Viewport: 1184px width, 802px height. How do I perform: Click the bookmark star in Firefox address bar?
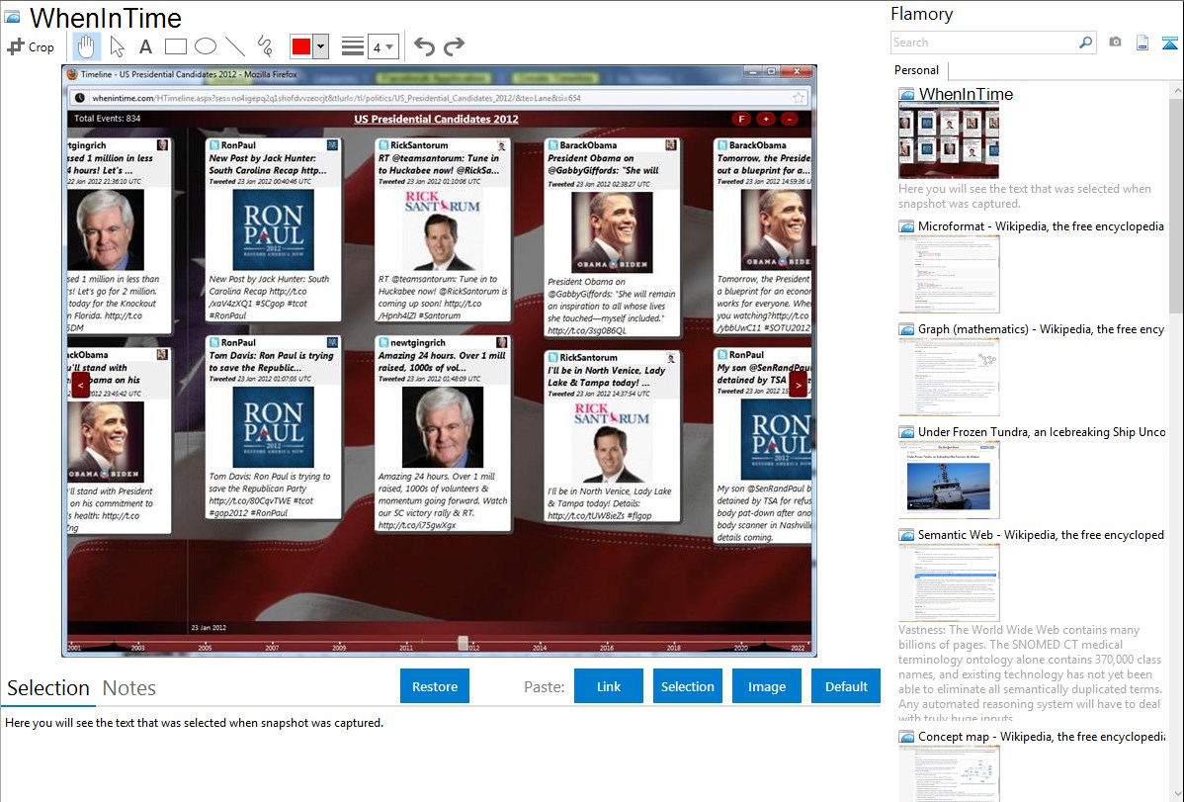click(799, 98)
